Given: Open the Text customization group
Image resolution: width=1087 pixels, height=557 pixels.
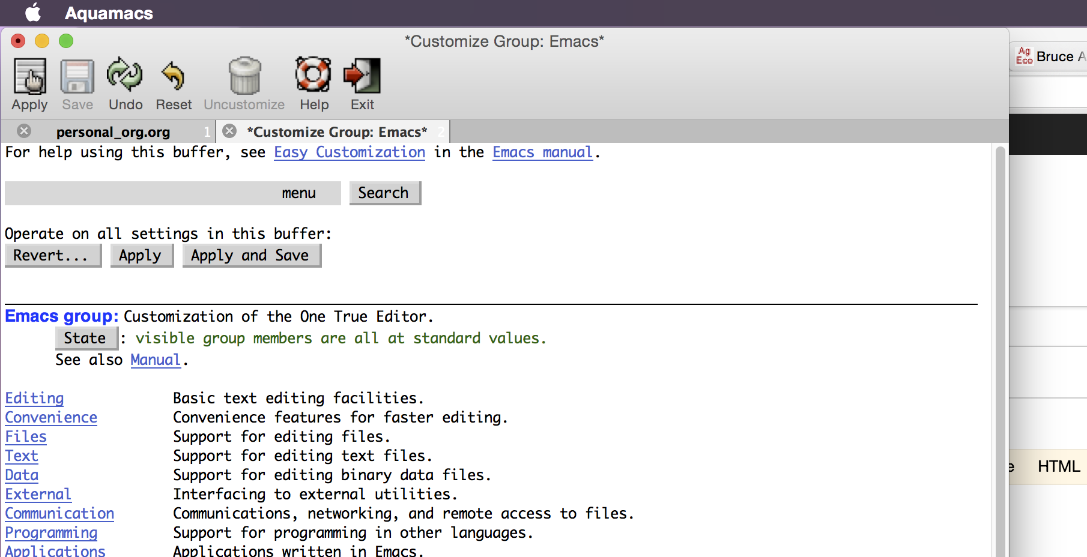Looking at the screenshot, I should click(22, 456).
